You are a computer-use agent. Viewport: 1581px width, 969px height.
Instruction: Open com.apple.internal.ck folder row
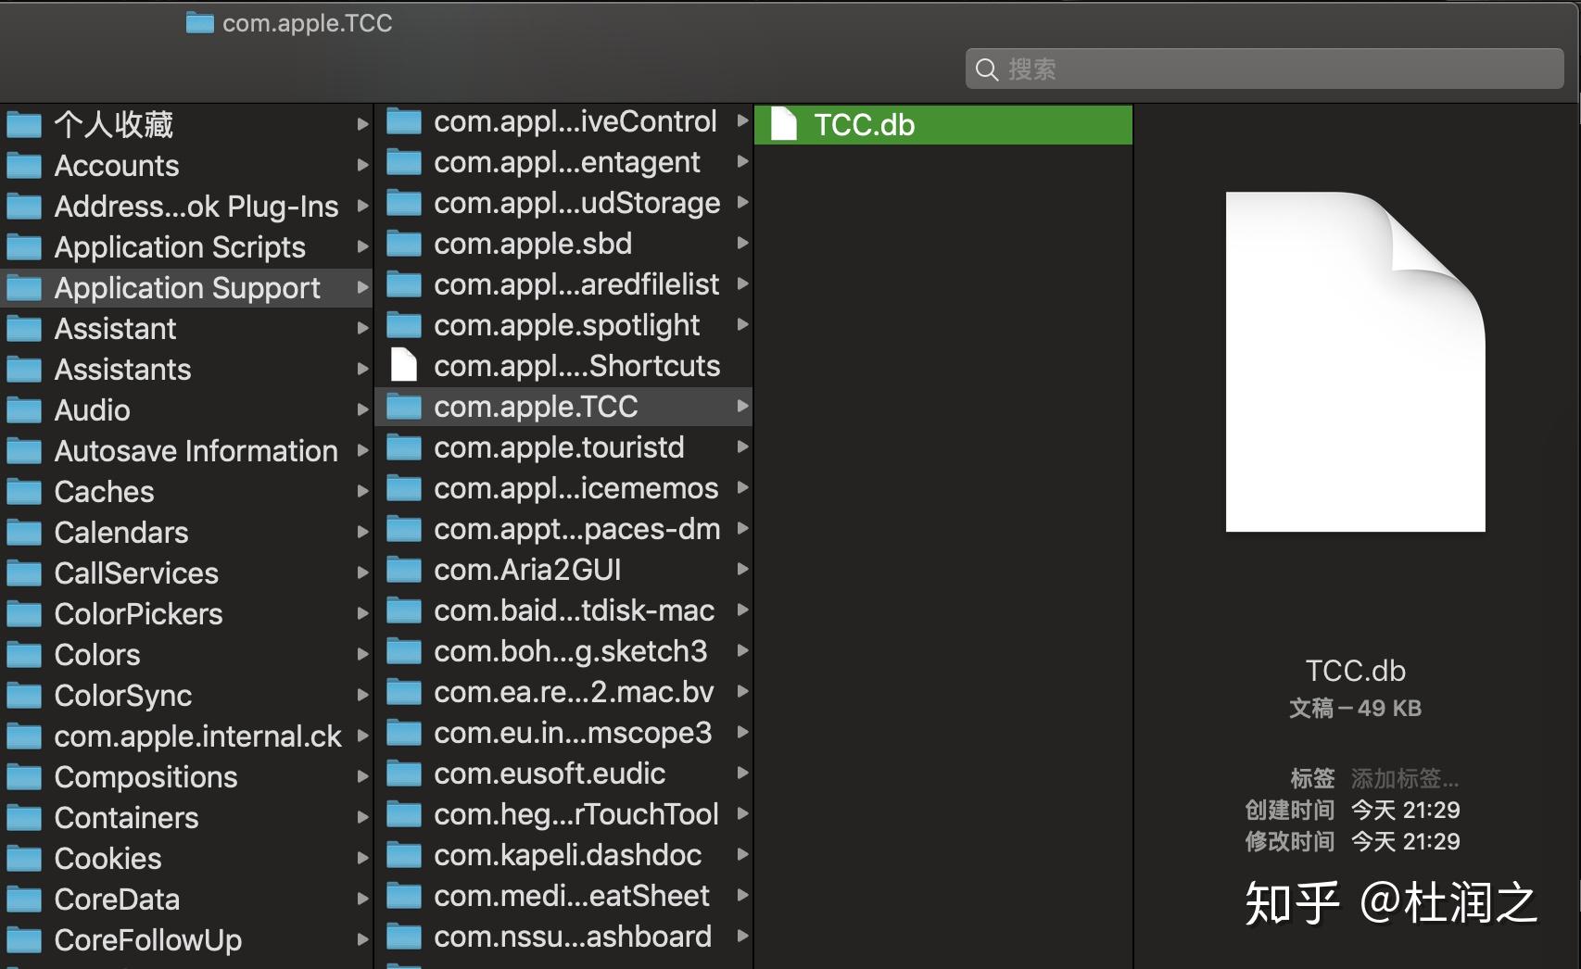click(186, 736)
